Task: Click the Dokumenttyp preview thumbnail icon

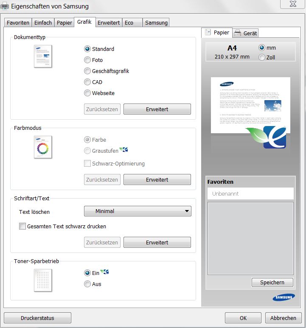Action: pos(43,56)
